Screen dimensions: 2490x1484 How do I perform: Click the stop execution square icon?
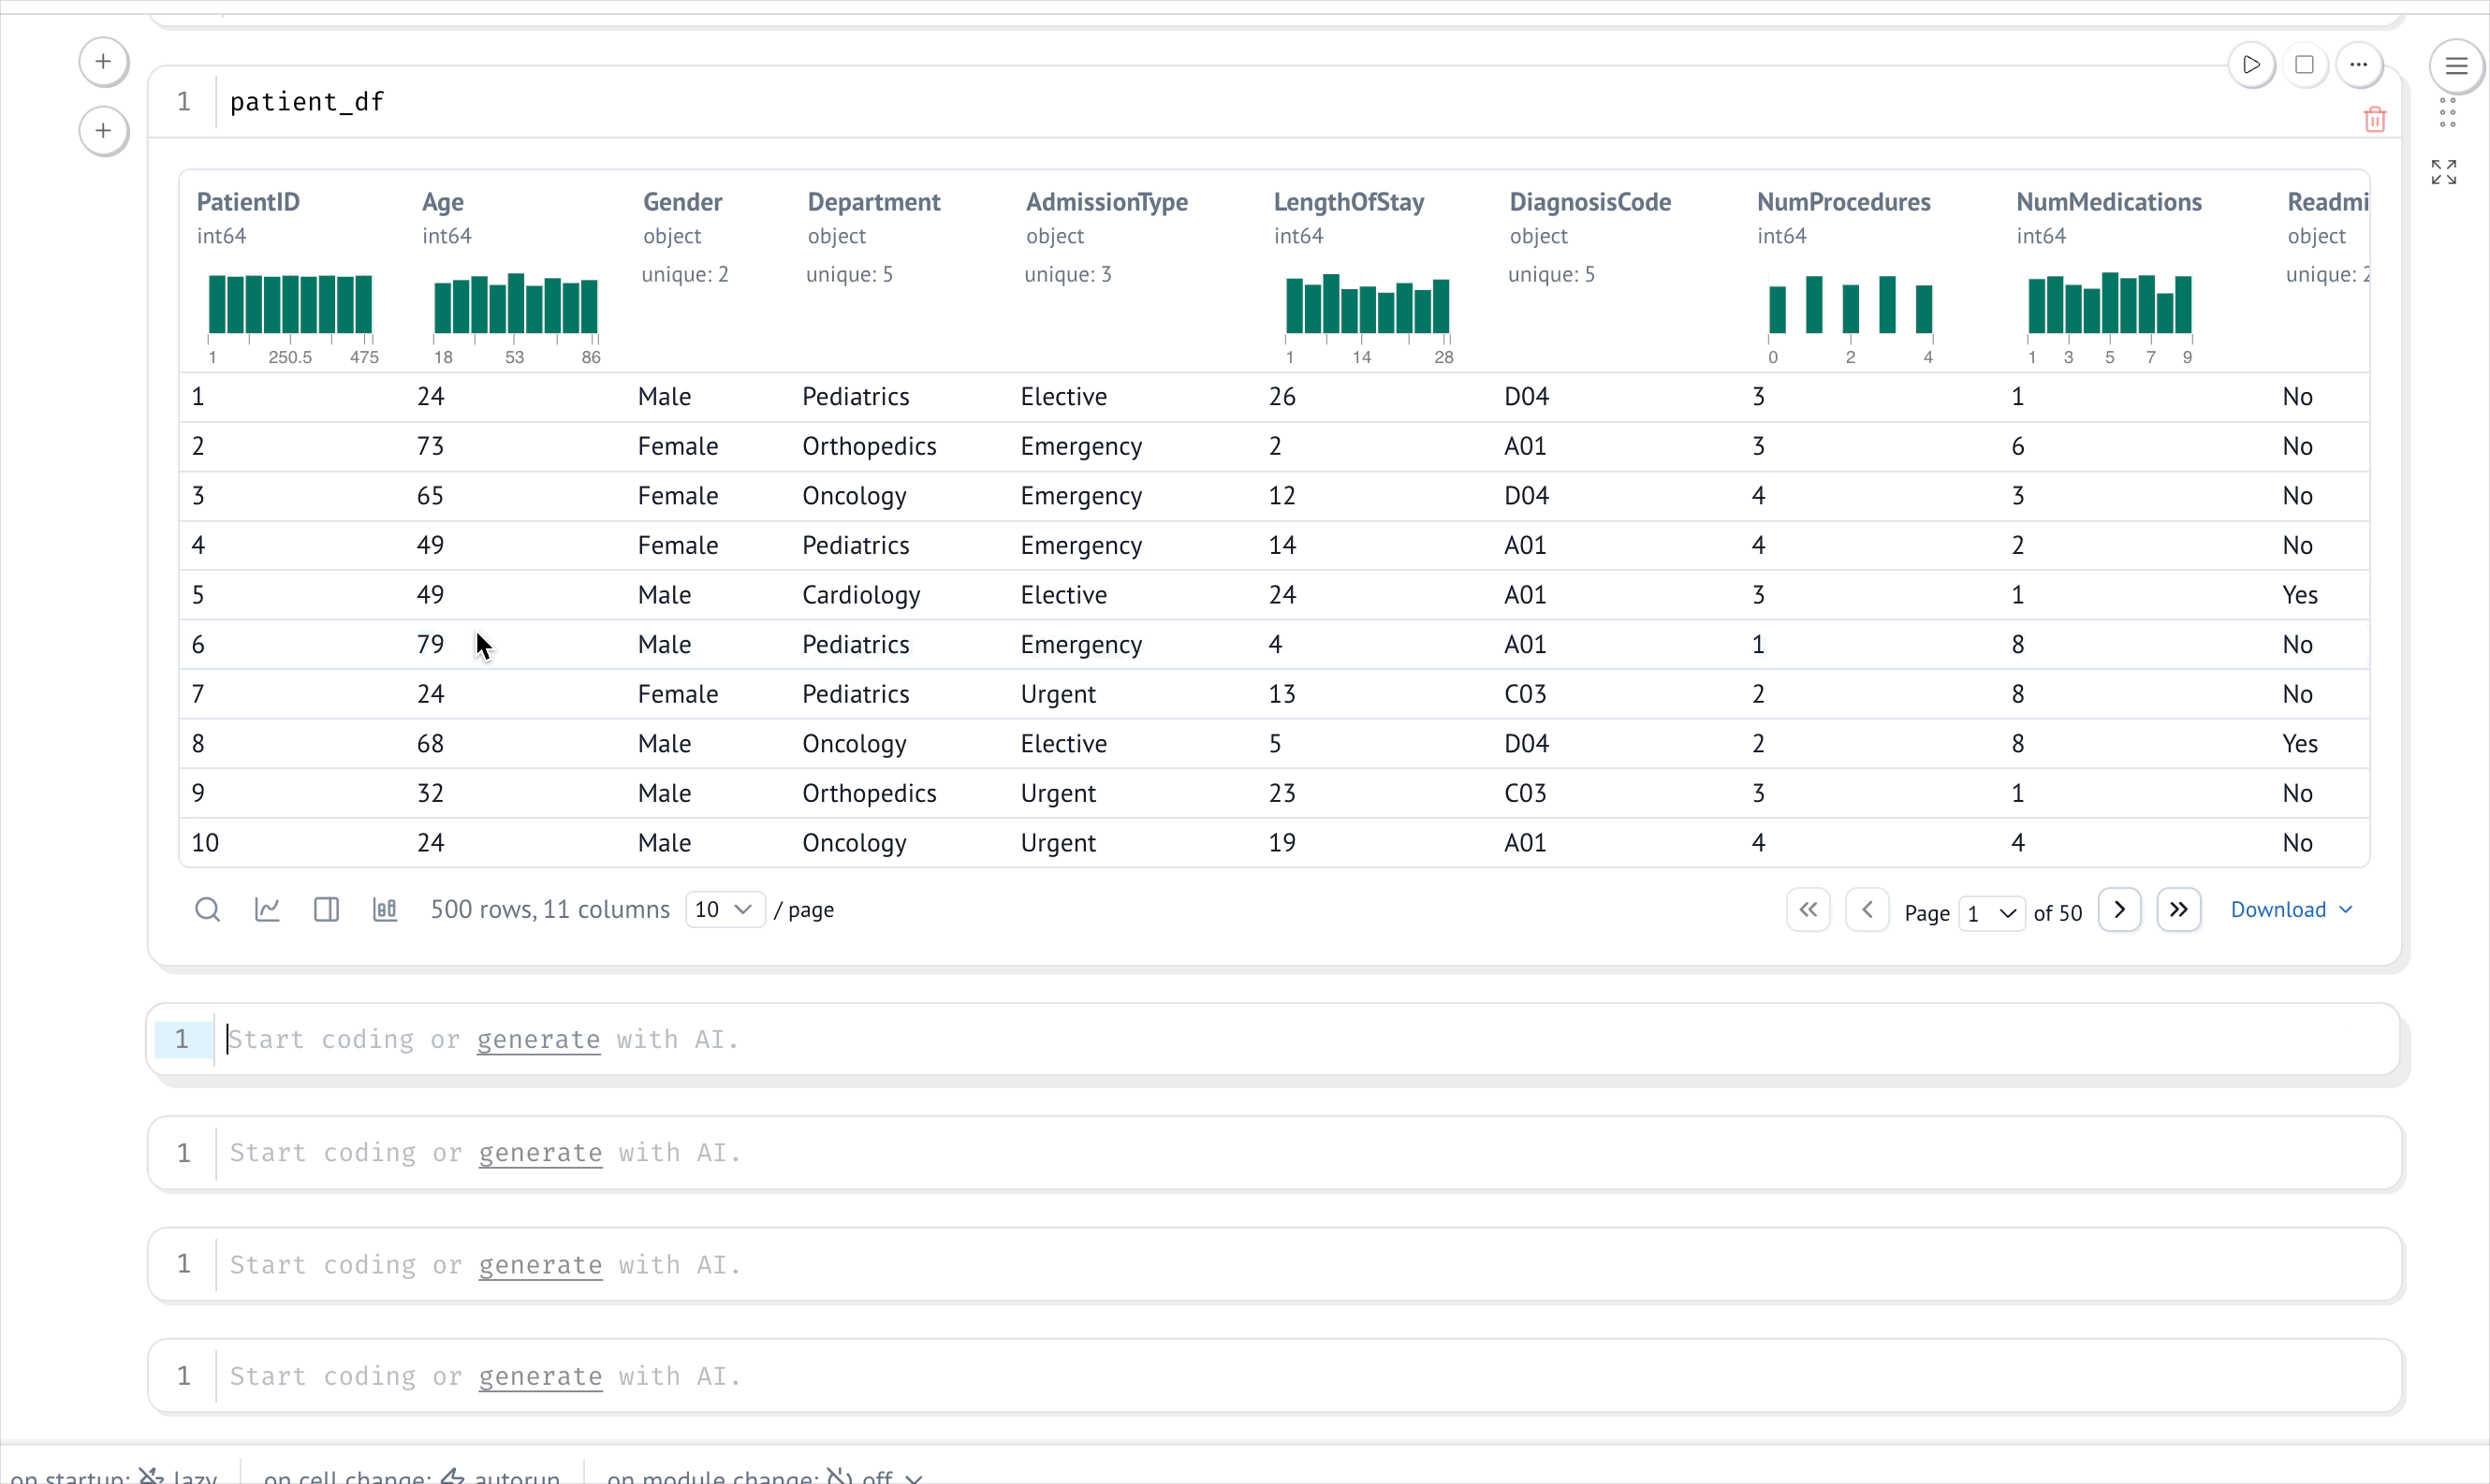2304,66
